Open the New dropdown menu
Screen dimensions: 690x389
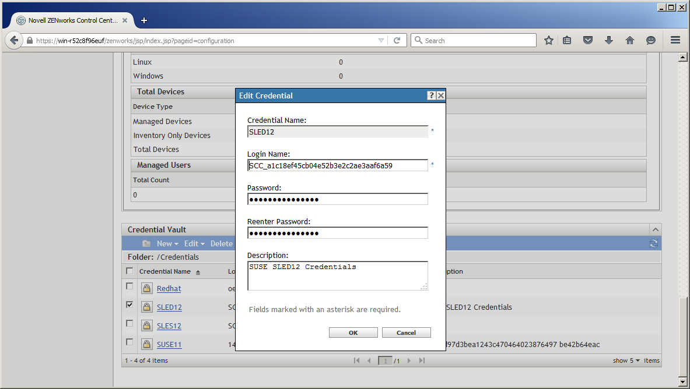167,243
